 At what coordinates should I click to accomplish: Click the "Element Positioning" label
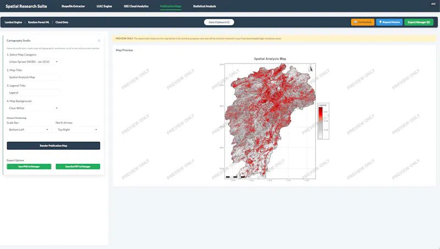(16, 118)
